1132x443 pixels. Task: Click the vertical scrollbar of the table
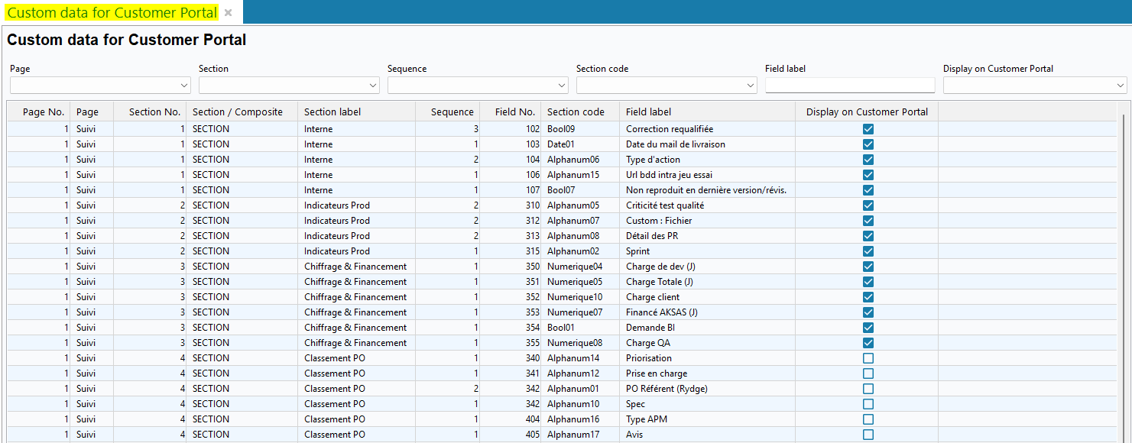(x=1123, y=267)
